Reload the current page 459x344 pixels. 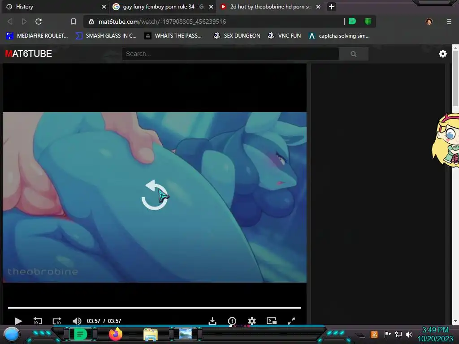coord(39,21)
